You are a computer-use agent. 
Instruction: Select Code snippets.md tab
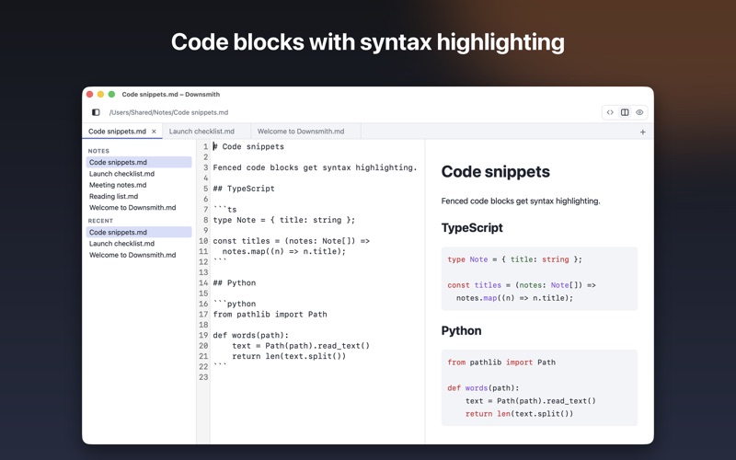[x=117, y=132]
